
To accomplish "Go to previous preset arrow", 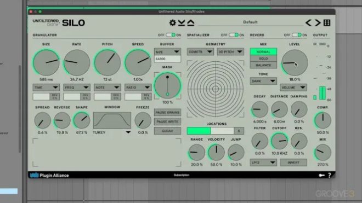I will 308,22.
